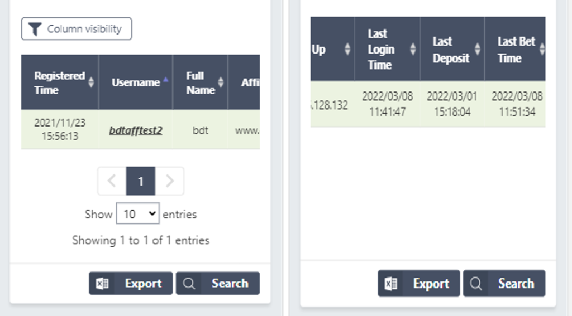Click the magnifier icon on left Search button

(x=189, y=284)
